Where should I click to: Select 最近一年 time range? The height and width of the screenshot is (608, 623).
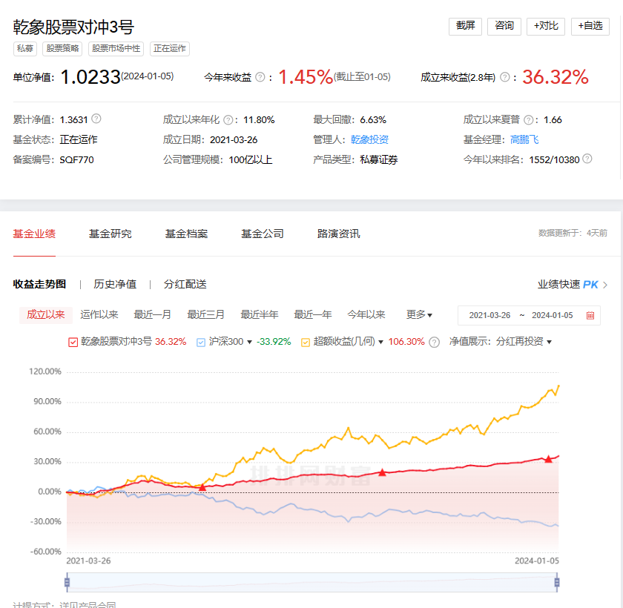click(313, 315)
